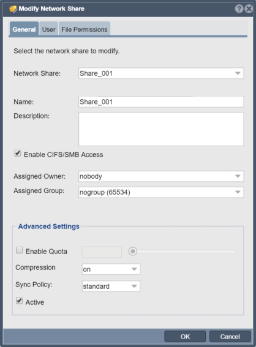This screenshot has height=347, width=256.
Task: Toggle the Active checkbox
Action: click(x=20, y=300)
